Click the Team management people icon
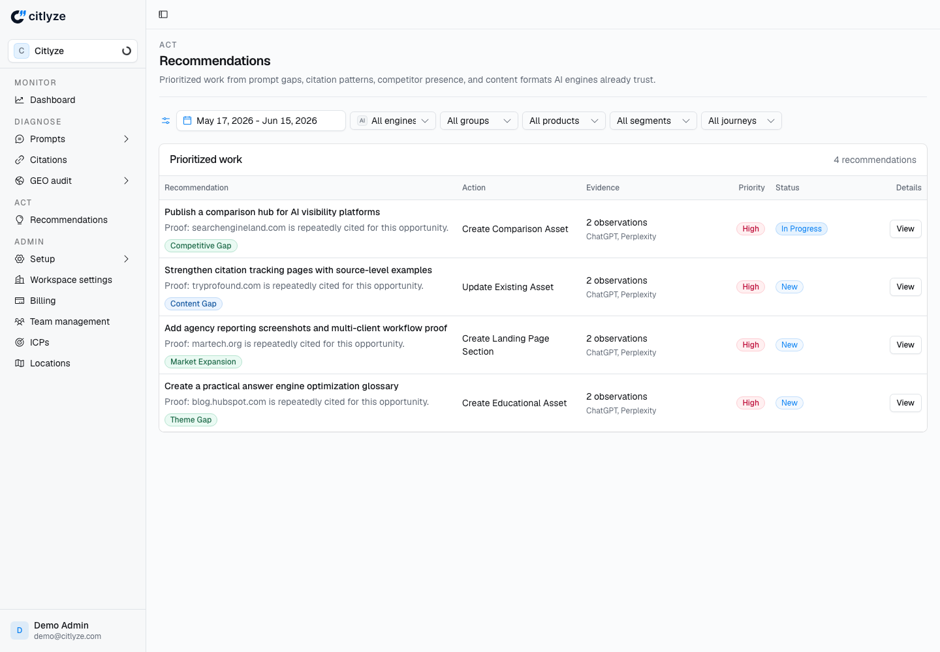The image size is (940, 652). (x=20, y=321)
